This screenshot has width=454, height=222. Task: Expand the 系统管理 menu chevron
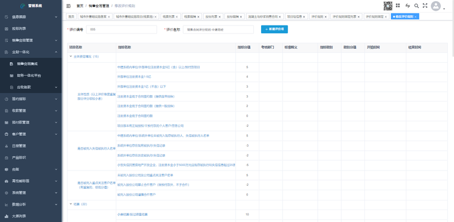pyautogui.click(x=56, y=193)
